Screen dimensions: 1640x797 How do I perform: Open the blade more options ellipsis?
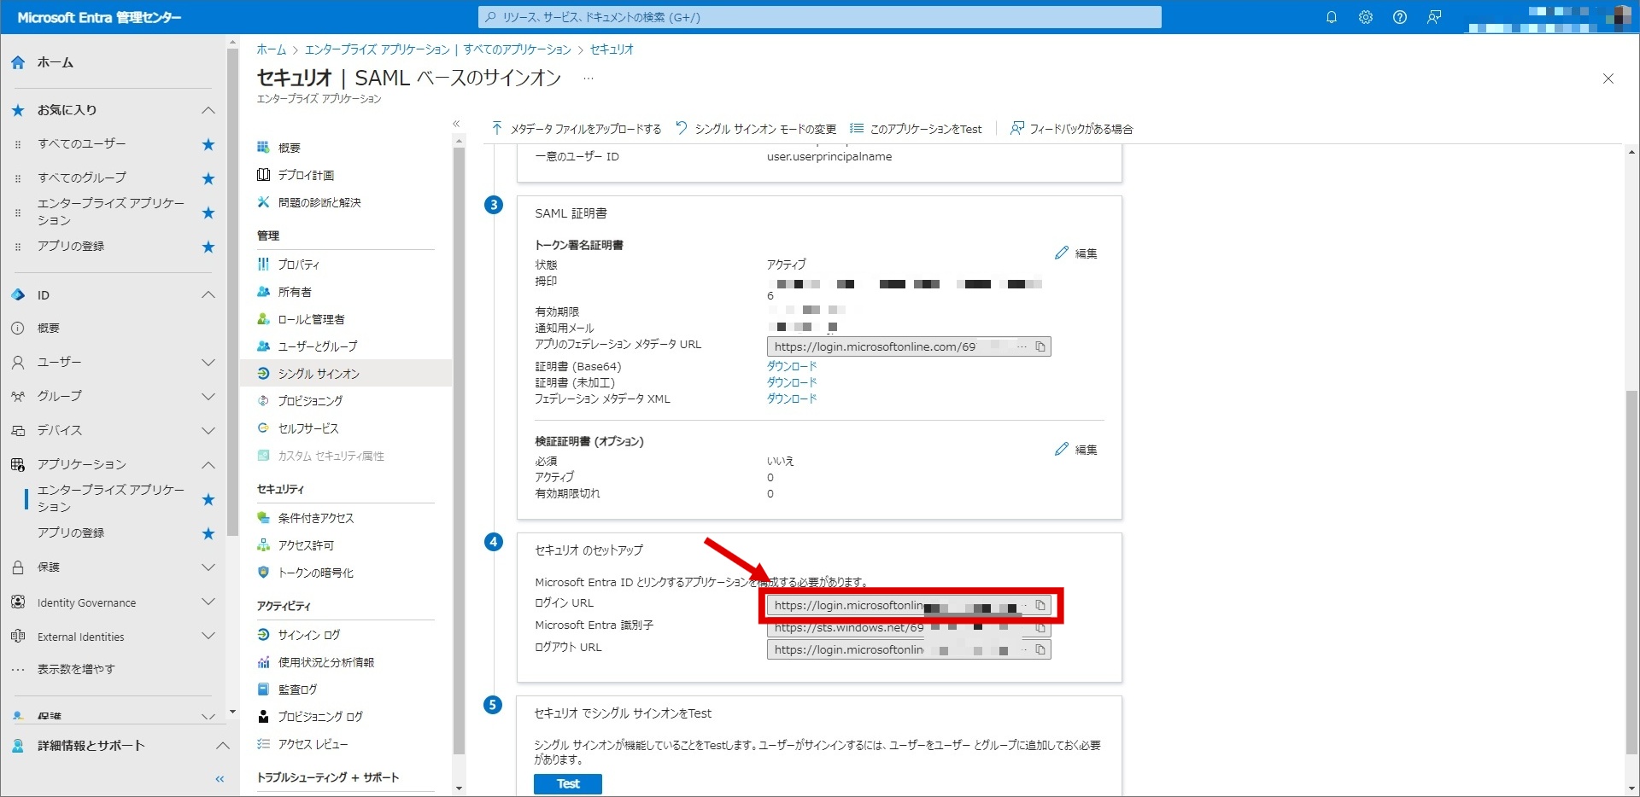coord(588,79)
